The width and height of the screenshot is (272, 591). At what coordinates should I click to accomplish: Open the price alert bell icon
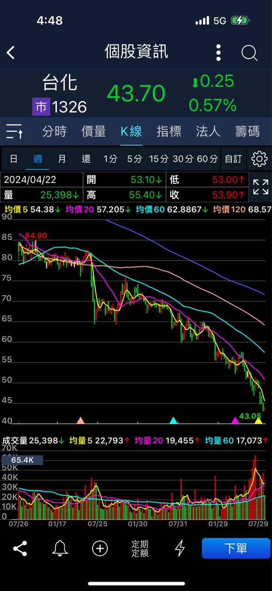point(60,549)
